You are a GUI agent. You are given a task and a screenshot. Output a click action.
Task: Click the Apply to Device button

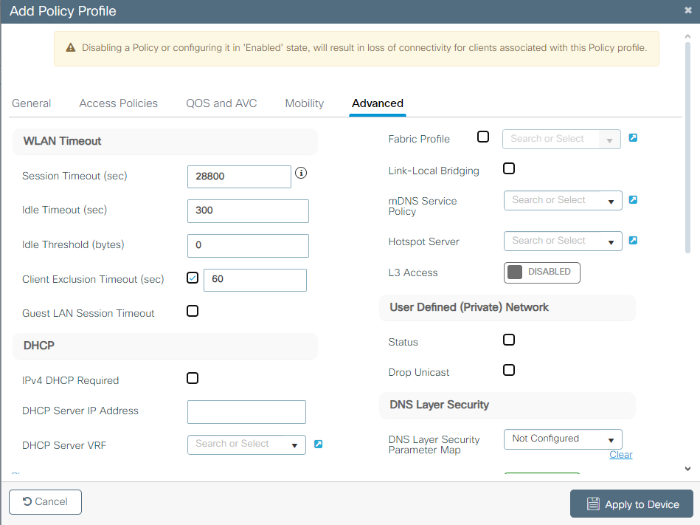point(631,504)
